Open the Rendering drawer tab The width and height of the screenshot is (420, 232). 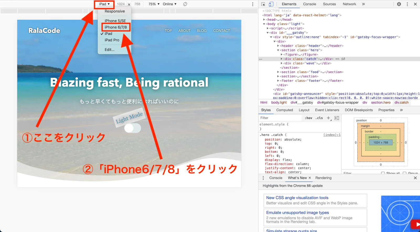(323, 178)
